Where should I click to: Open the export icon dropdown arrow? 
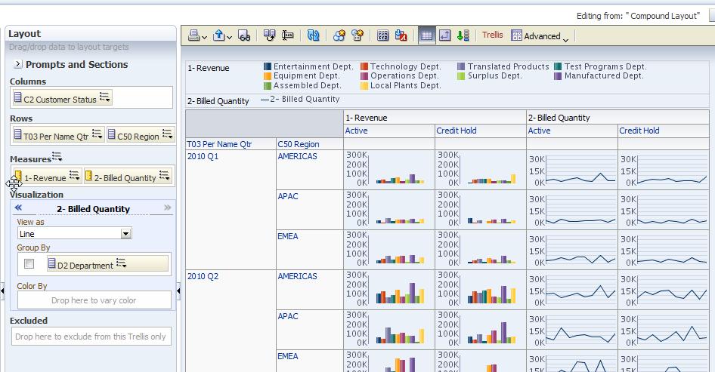pos(229,37)
